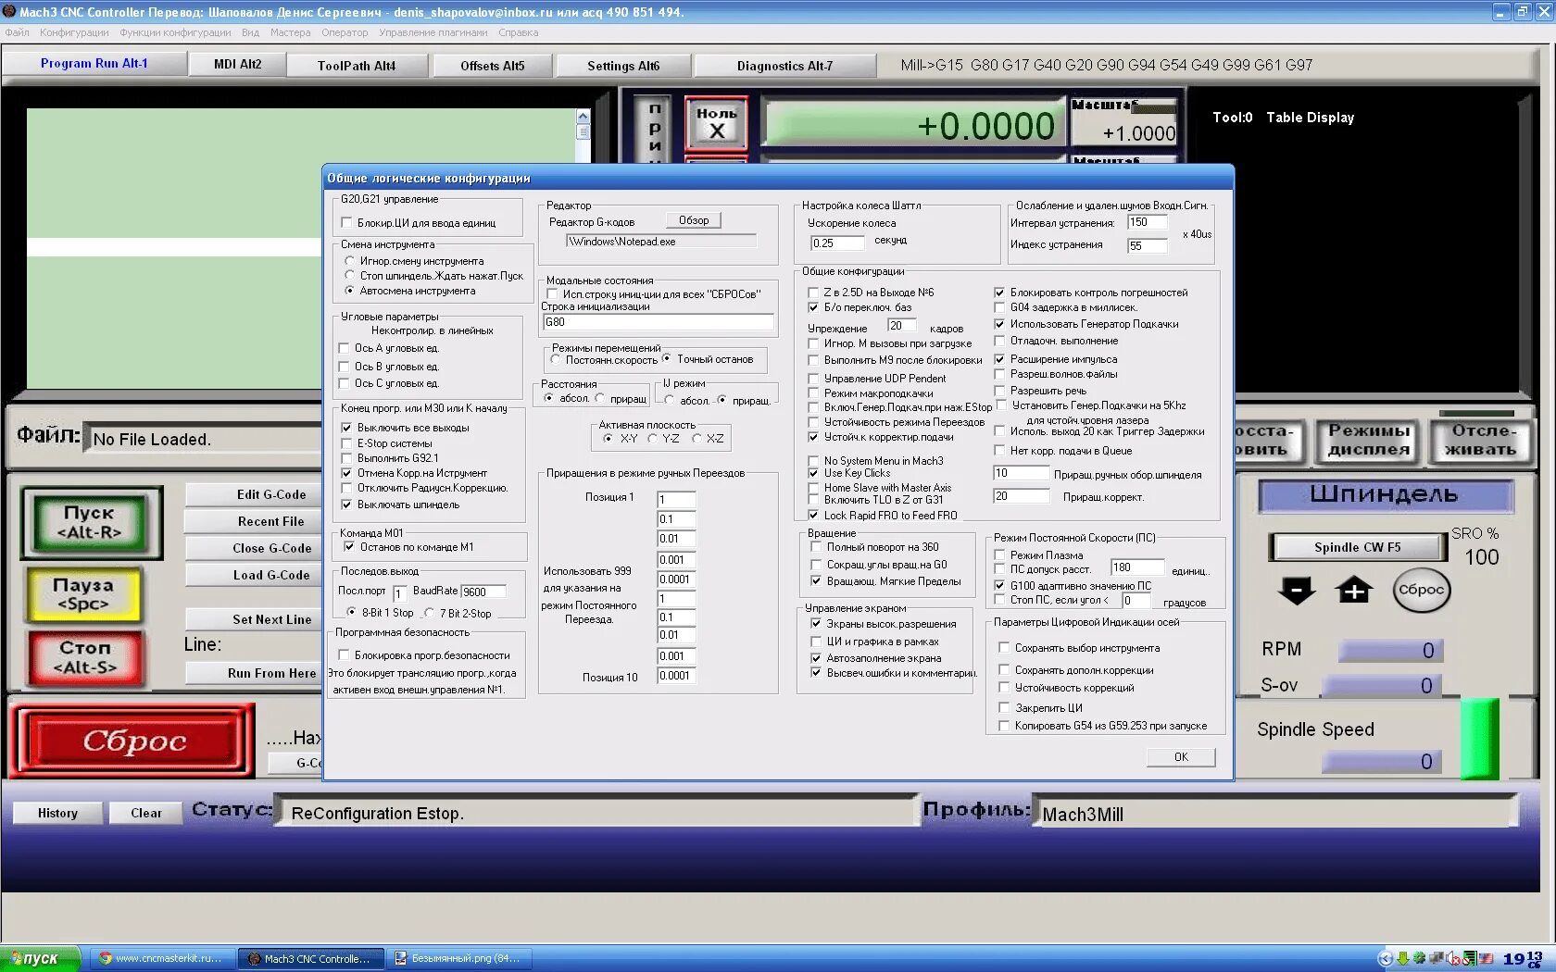The width and height of the screenshot is (1556, 972).
Task: Click the Режимы дисплея button
Action: (x=1368, y=440)
